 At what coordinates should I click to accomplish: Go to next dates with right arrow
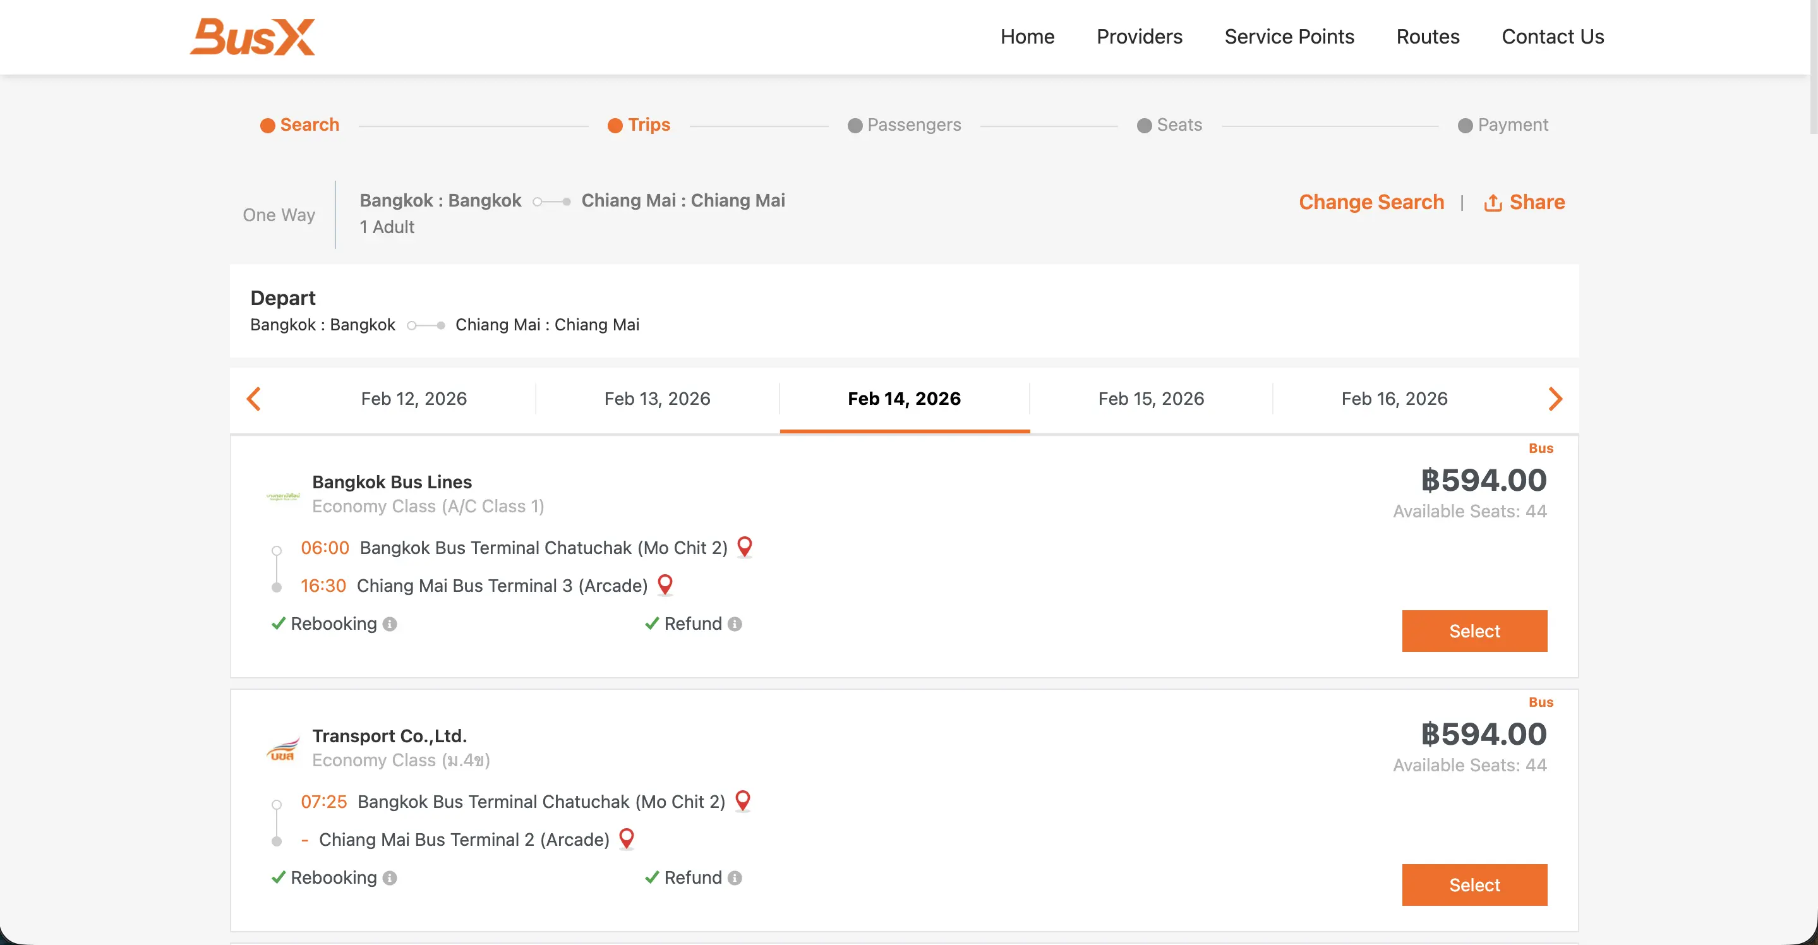[1555, 399]
